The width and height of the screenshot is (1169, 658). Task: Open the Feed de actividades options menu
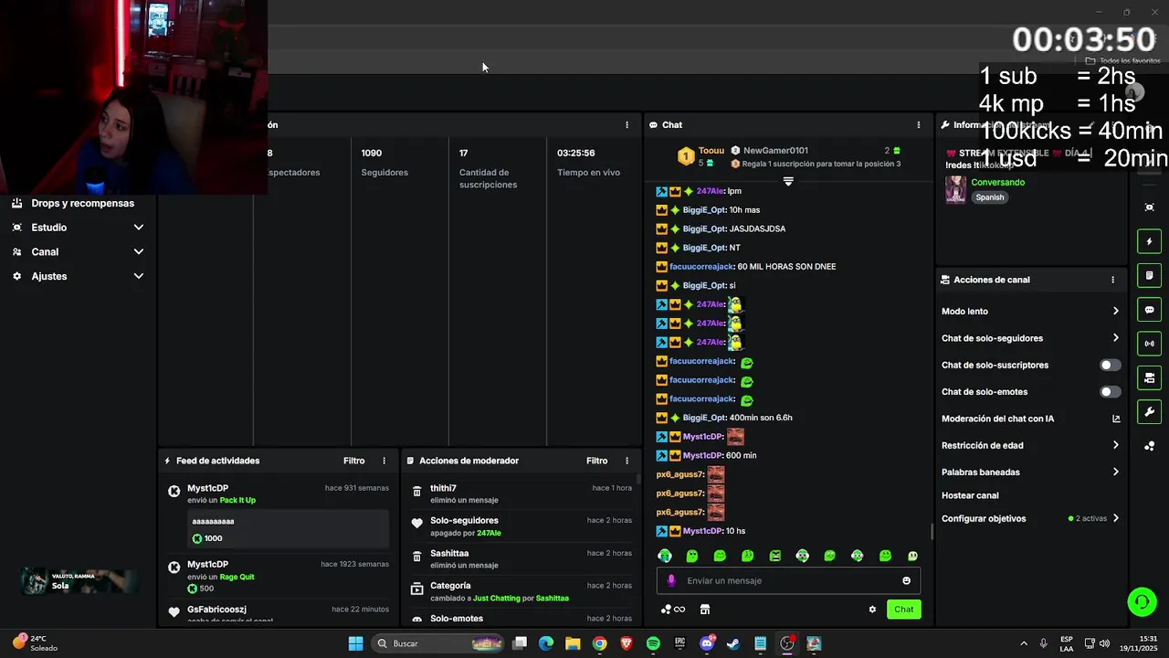pyautogui.click(x=384, y=461)
